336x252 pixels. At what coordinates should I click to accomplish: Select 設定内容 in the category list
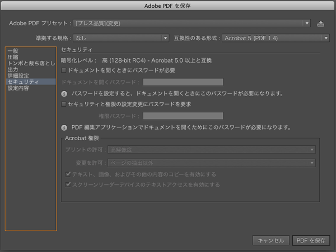point(31,88)
